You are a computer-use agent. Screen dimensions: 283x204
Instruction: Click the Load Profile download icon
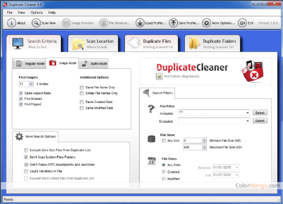point(140,23)
